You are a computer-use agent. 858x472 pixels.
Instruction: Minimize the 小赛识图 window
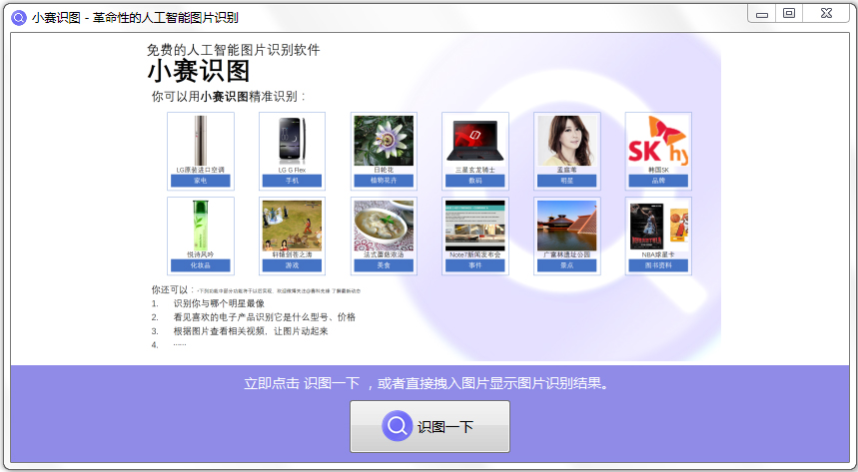[762, 14]
